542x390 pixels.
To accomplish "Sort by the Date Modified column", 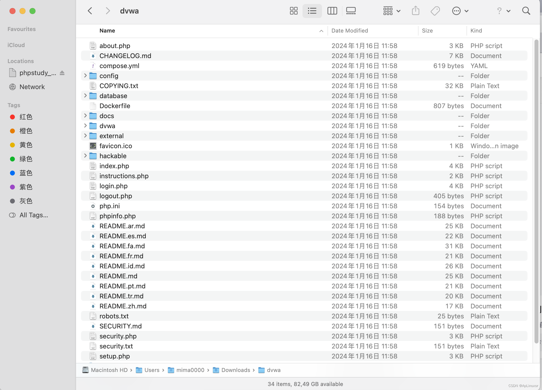I will [349, 31].
